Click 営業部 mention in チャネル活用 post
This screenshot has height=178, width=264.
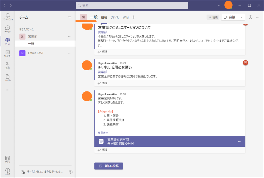[102, 72]
